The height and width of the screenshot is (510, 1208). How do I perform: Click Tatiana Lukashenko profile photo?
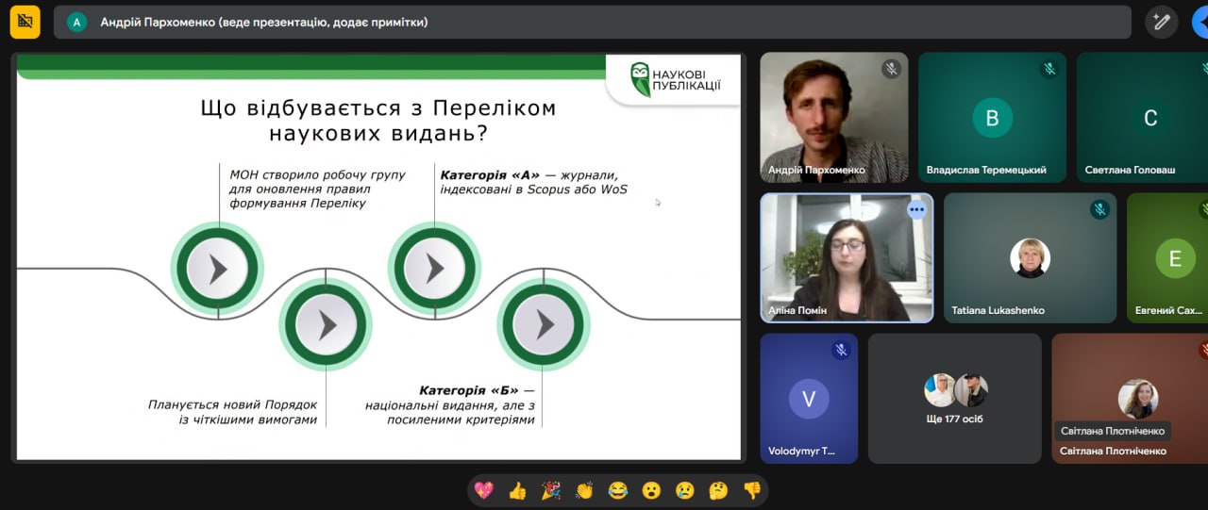click(1030, 258)
